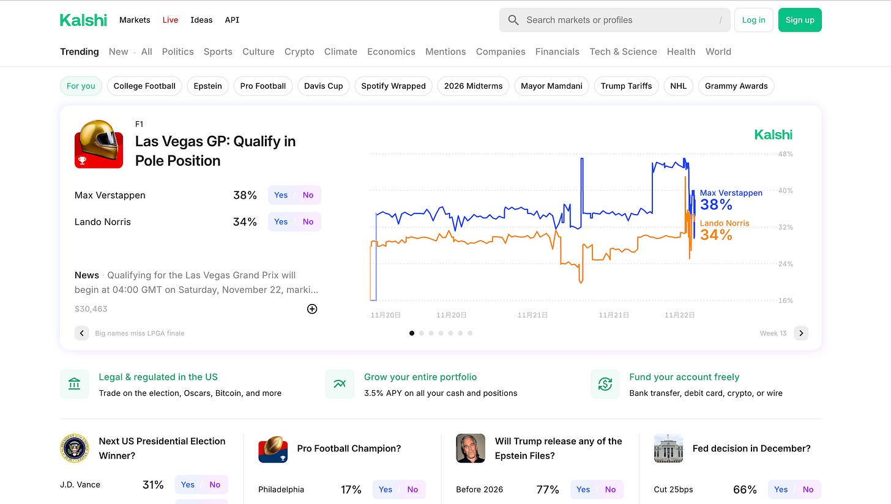Go to next featured market arrow
The height and width of the screenshot is (504, 891).
click(801, 333)
